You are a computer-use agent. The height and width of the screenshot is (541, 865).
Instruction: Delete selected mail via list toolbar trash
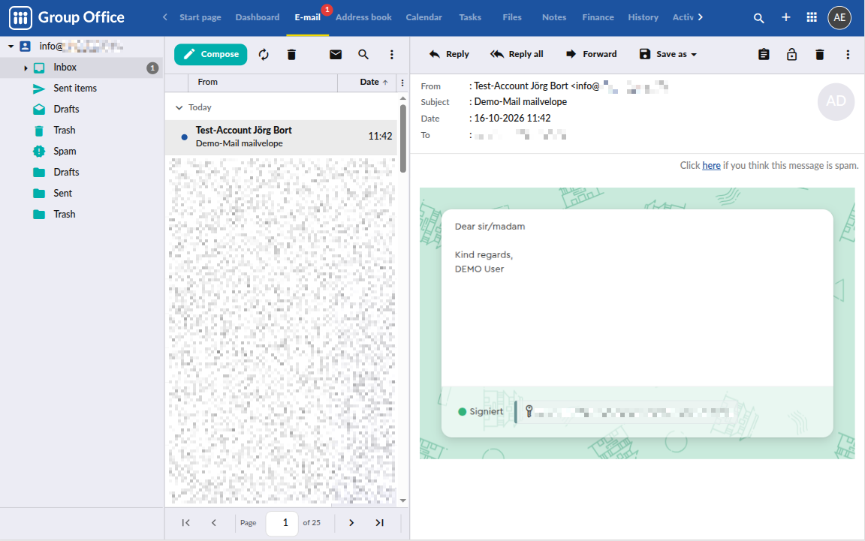(292, 54)
